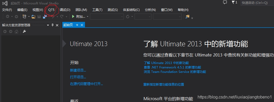Expand the 附加... debug target dropdown arrow
Image resolution: width=274 pixels, height=102 pixels.
click(88, 17)
